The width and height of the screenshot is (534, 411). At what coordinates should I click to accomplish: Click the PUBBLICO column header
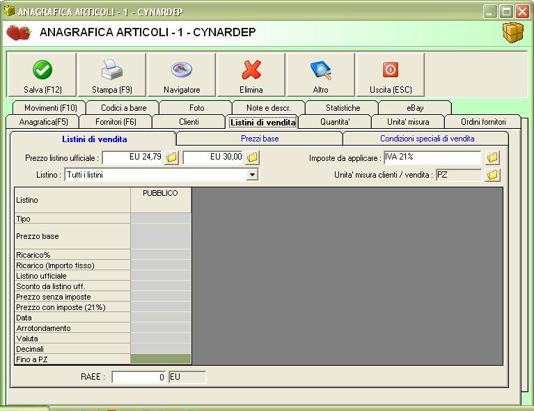pyautogui.click(x=160, y=193)
